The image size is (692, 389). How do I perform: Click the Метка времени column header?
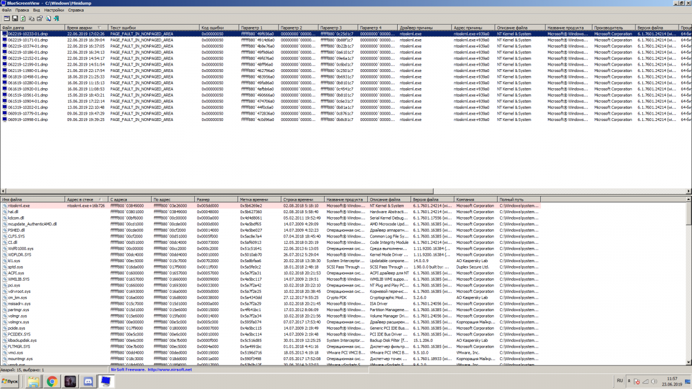(x=259, y=199)
